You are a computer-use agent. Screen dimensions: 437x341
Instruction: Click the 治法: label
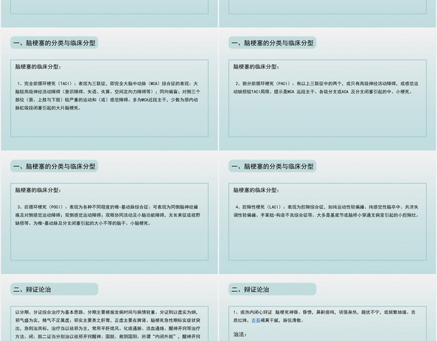tap(240, 334)
